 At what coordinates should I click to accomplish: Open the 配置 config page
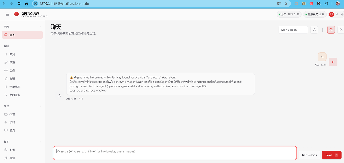[22, 150]
